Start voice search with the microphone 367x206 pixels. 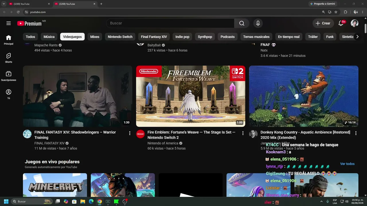tap(258, 23)
